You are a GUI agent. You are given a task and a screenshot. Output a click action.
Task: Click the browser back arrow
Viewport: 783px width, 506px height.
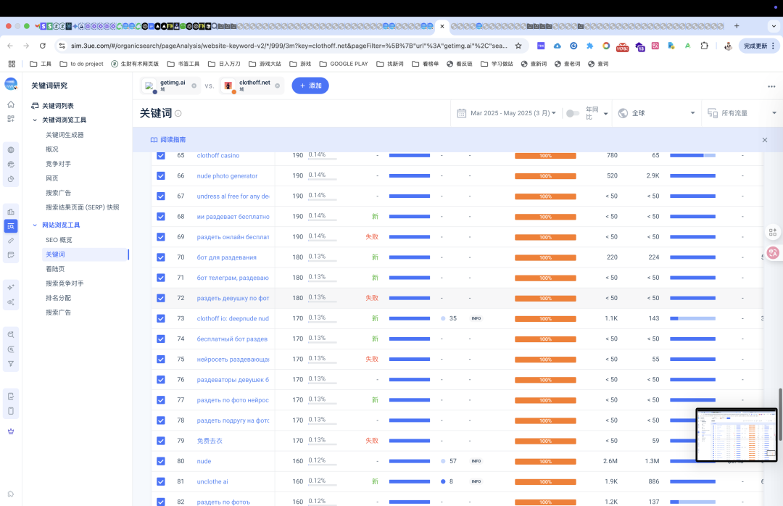tap(10, 46)
